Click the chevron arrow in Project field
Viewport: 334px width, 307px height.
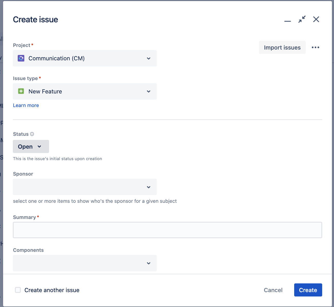click(x=149, y=59)
